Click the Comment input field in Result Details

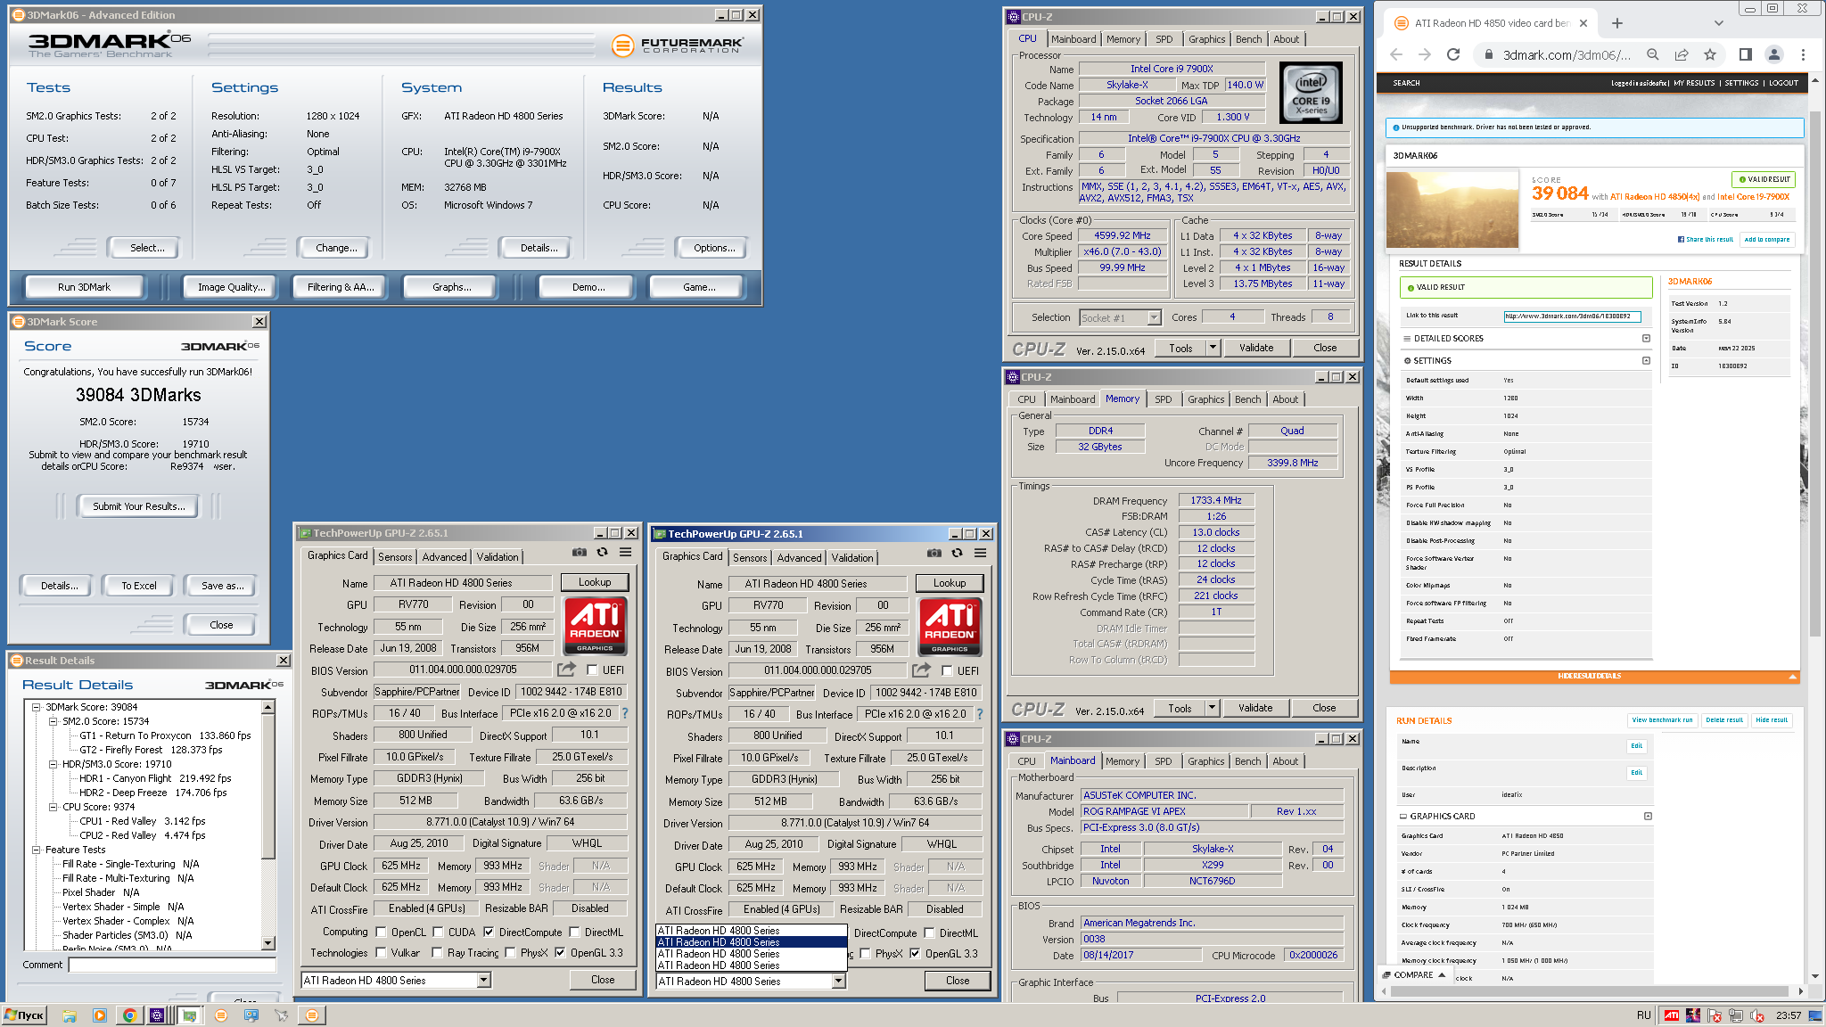172,965
